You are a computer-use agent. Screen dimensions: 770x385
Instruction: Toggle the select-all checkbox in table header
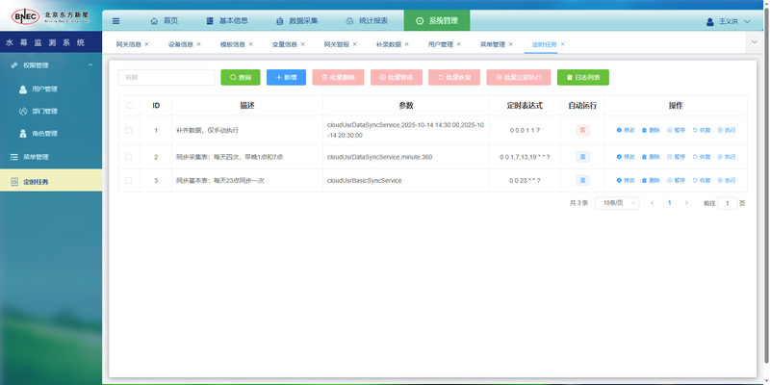129,105
